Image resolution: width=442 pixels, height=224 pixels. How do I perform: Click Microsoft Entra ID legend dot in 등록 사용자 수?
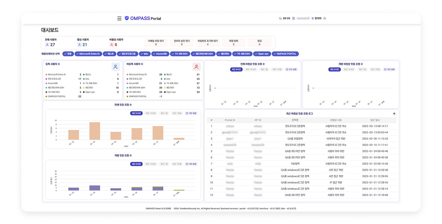(46, 75)
